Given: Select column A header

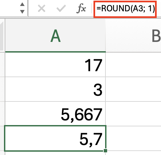Looking at the screenshot, I should 56,35.
